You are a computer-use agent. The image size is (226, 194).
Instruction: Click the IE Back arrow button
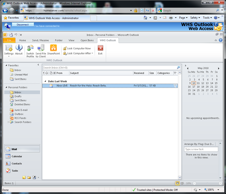[5, 11]
